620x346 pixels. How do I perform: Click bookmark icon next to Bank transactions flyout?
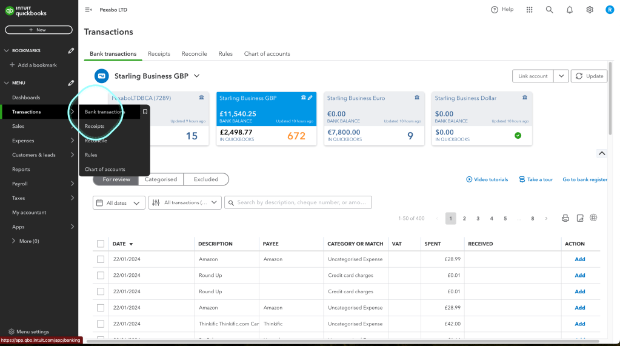145,112
